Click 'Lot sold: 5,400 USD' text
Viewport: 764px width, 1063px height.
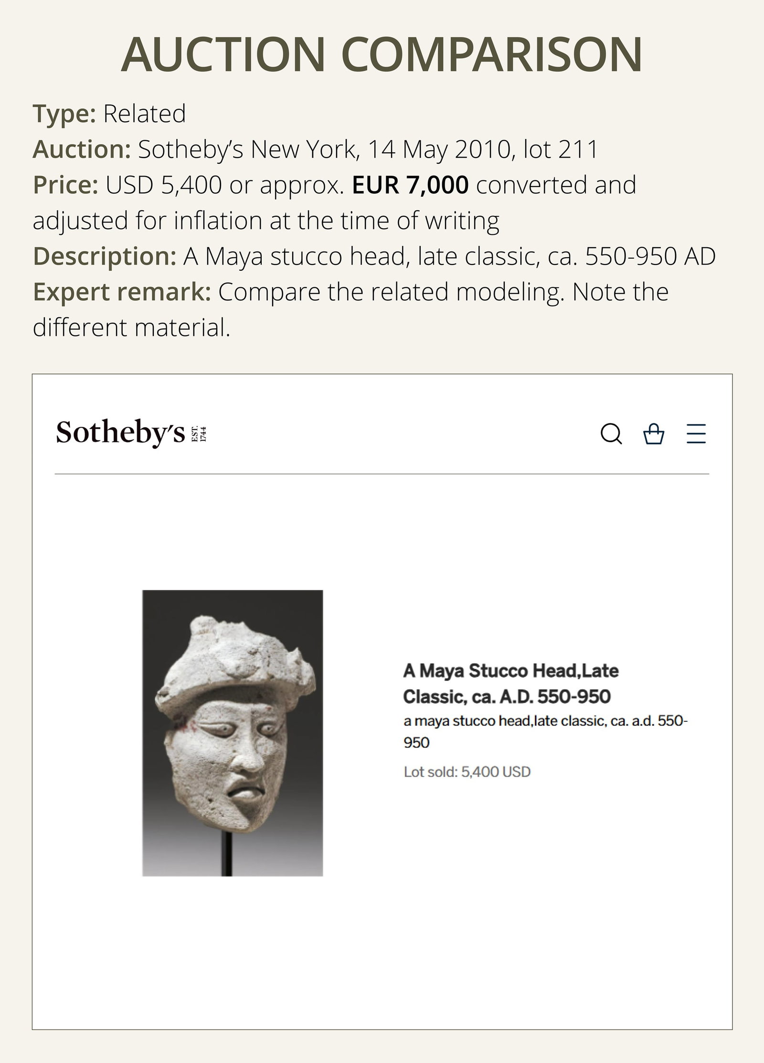point(467,772)
